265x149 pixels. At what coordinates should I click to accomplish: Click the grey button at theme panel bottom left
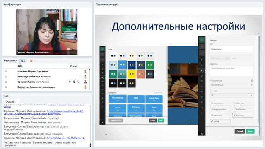116,120
